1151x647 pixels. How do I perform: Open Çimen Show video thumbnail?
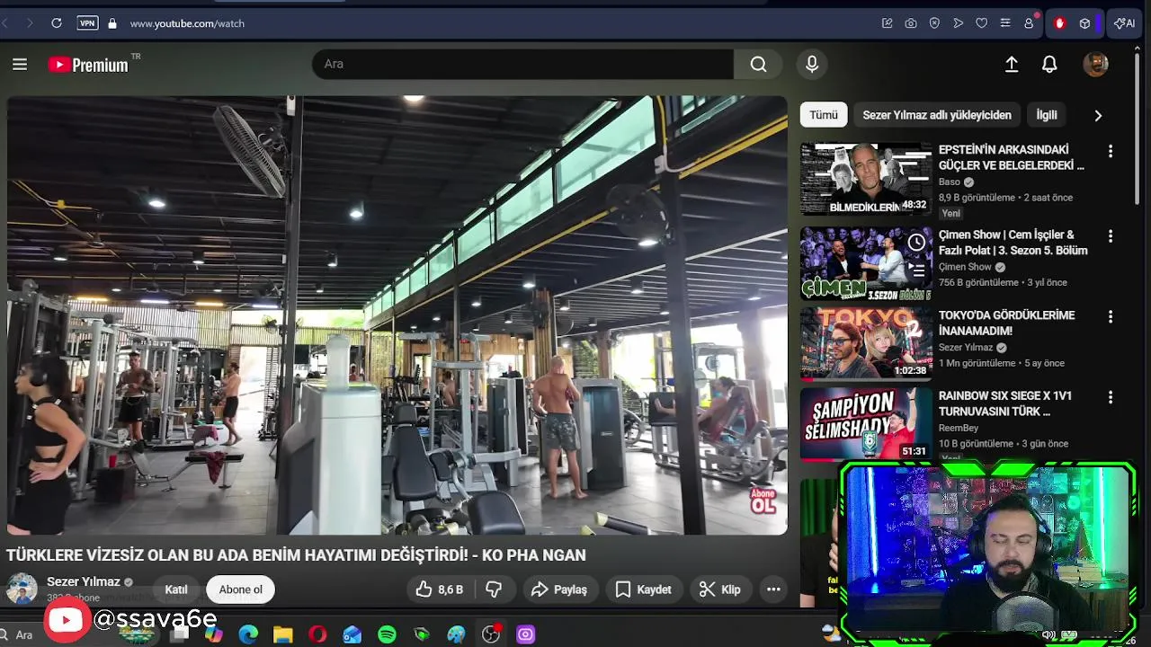coord(866,263)
